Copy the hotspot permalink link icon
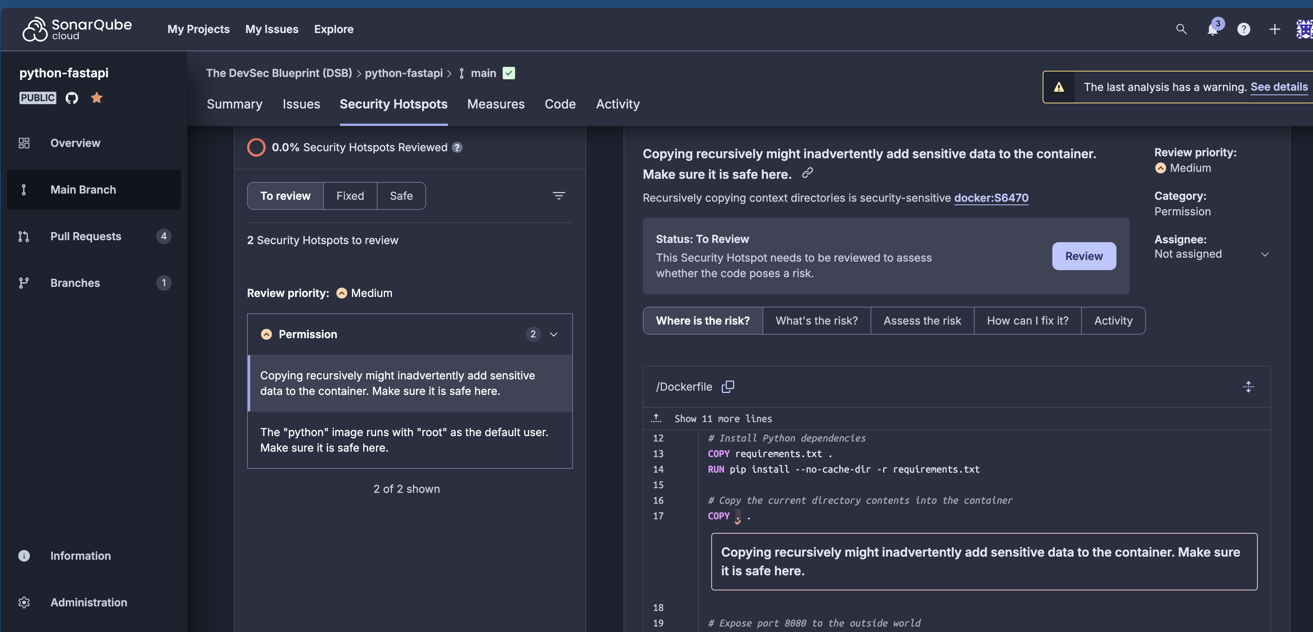This screenshot has height=632, width=1313. [x=807, y=173]
